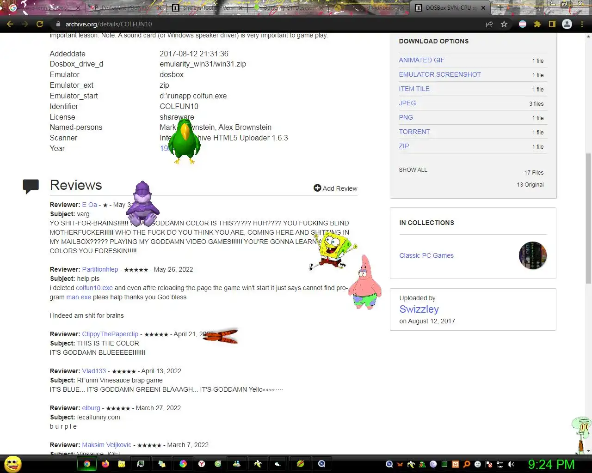Open the smiley-face Start button

click(x=13, y=464)
